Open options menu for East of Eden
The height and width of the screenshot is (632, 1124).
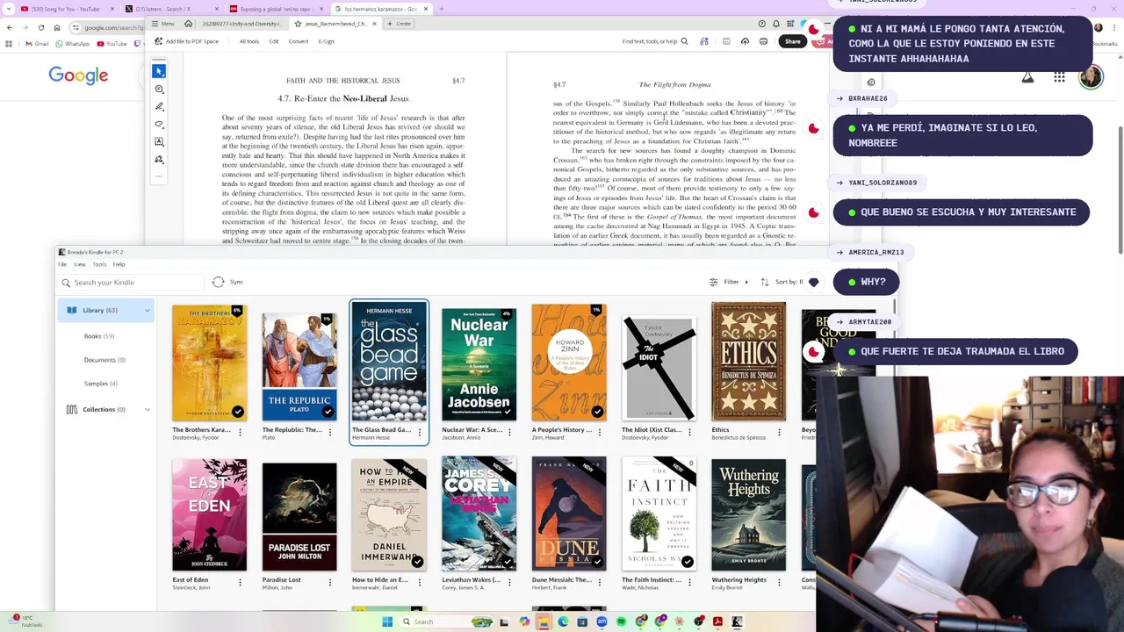240,581
